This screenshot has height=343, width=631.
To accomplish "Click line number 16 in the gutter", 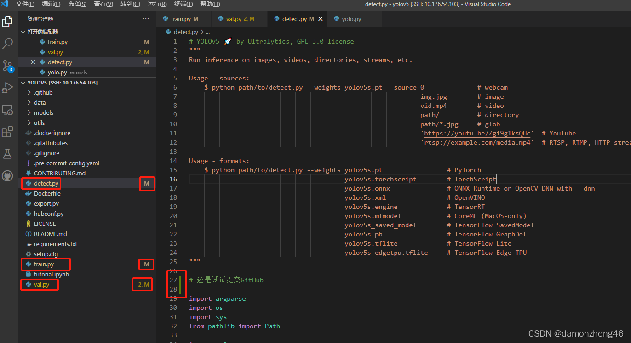I will (x=173, y=179).
